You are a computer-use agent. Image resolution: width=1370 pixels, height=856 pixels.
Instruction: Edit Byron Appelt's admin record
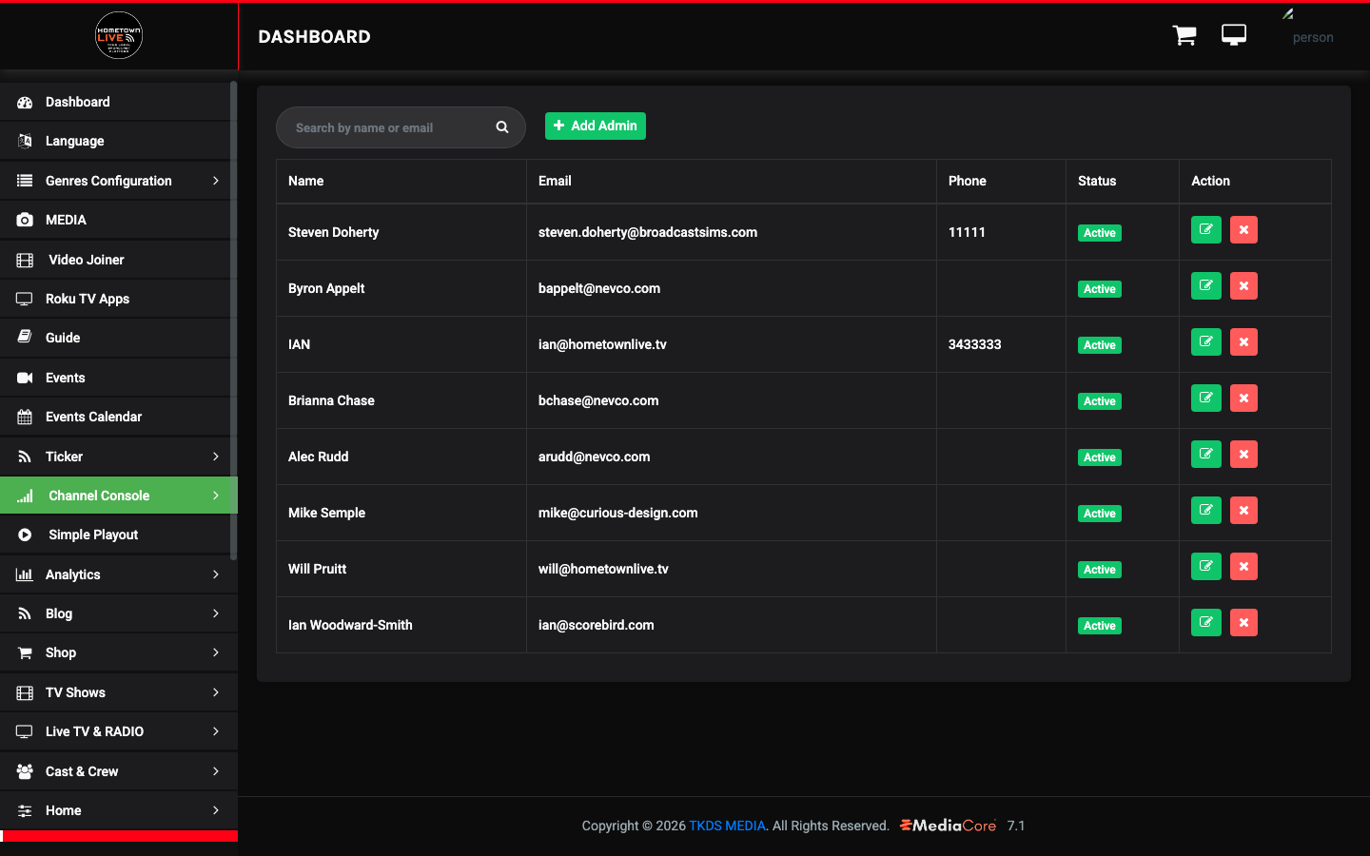[x=1206, y=286]
